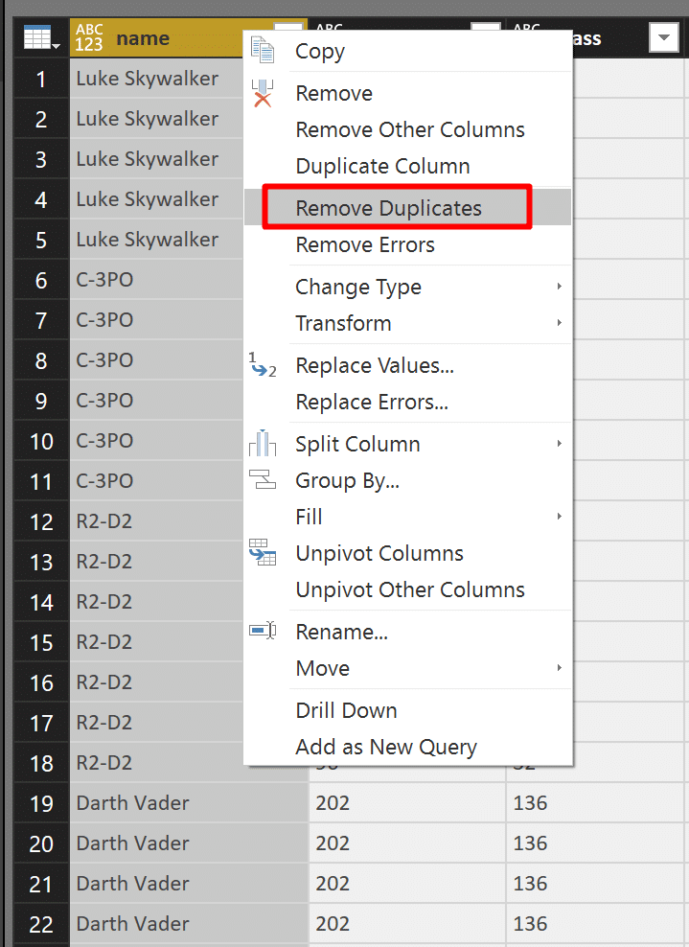Open Fill menu entry
The height and width of the screenshot is (947, 689).
click(x=407, y=517)
